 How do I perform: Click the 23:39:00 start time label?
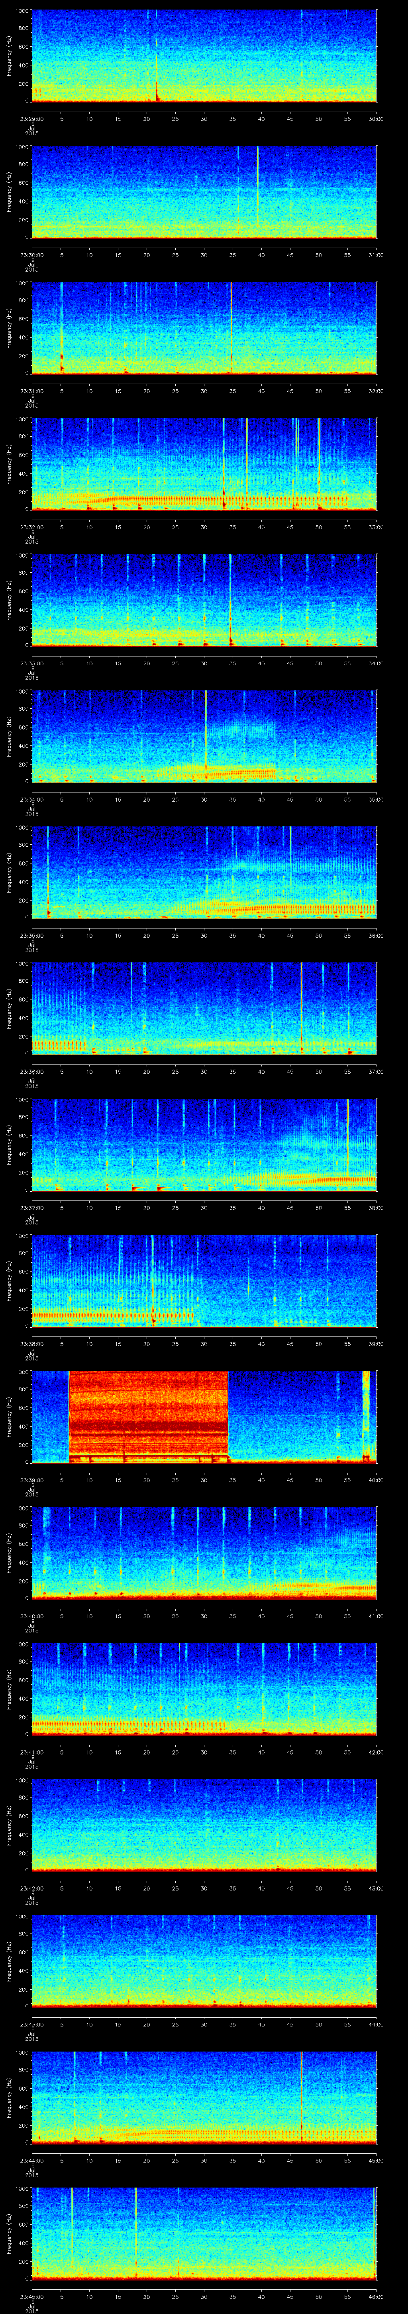click(31, 1480)
